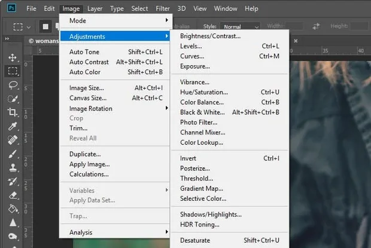Select the Quick Selection tool

(13, 99)
